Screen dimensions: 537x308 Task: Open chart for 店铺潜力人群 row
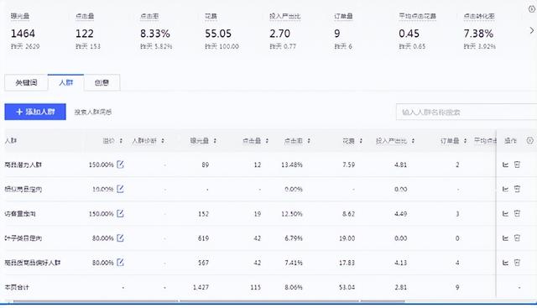[x=505, y=164]
